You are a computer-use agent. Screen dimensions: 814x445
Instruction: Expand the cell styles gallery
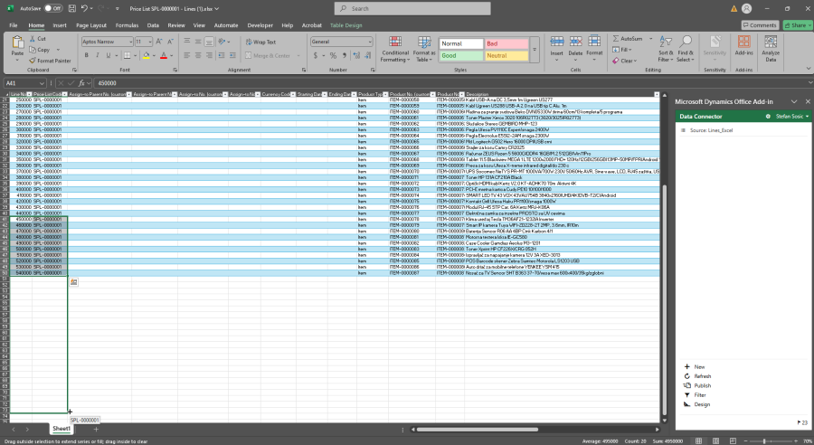pos(535,50)
